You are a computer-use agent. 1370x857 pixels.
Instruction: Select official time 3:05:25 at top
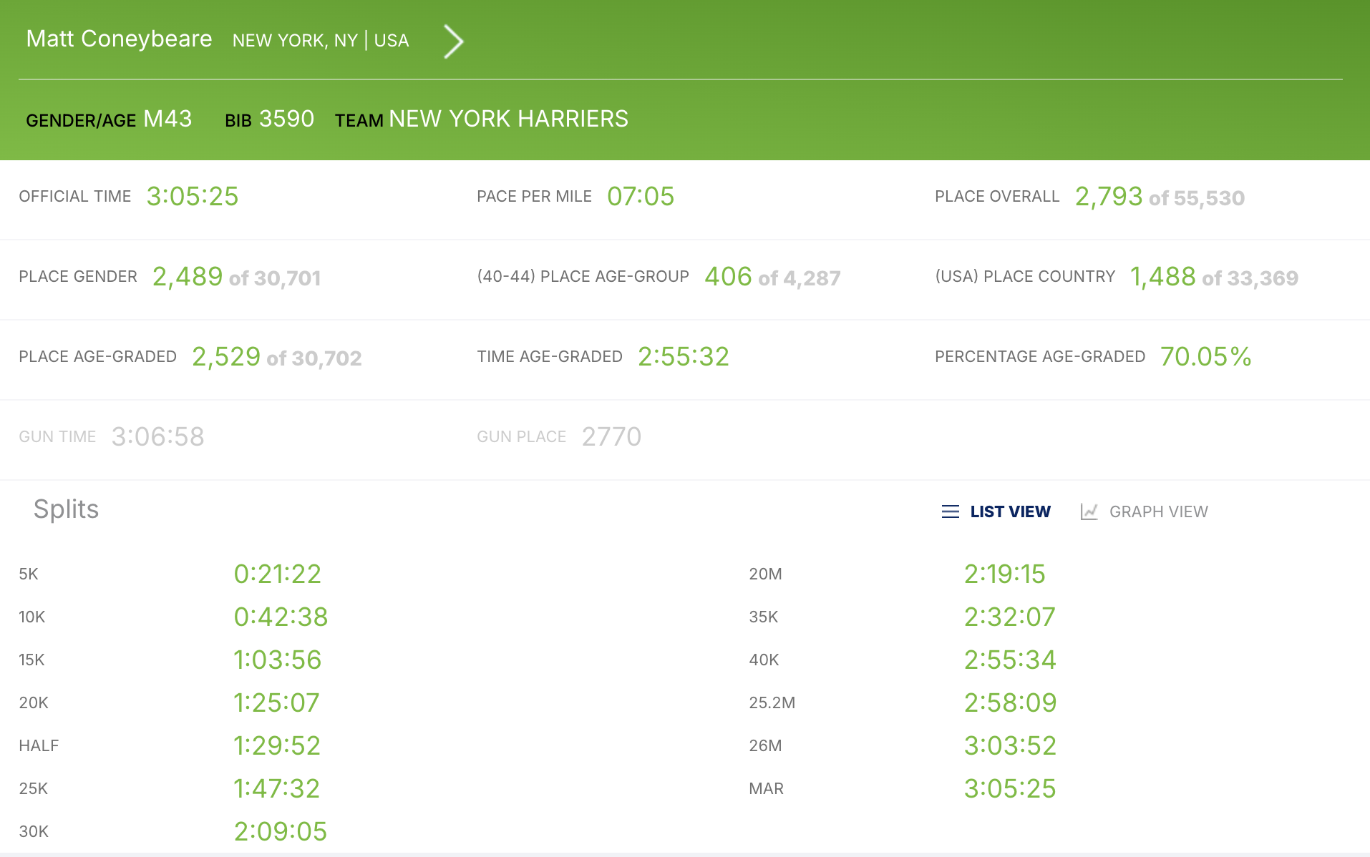193,196
